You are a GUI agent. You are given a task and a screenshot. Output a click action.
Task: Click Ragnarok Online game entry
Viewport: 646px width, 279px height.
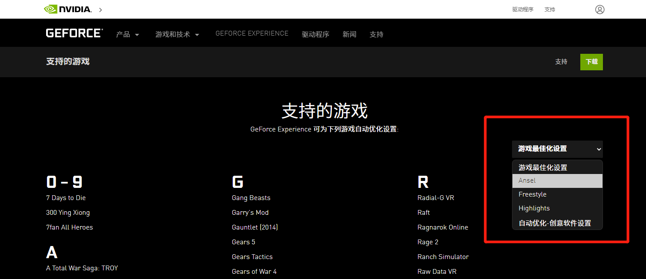[443, 227]
